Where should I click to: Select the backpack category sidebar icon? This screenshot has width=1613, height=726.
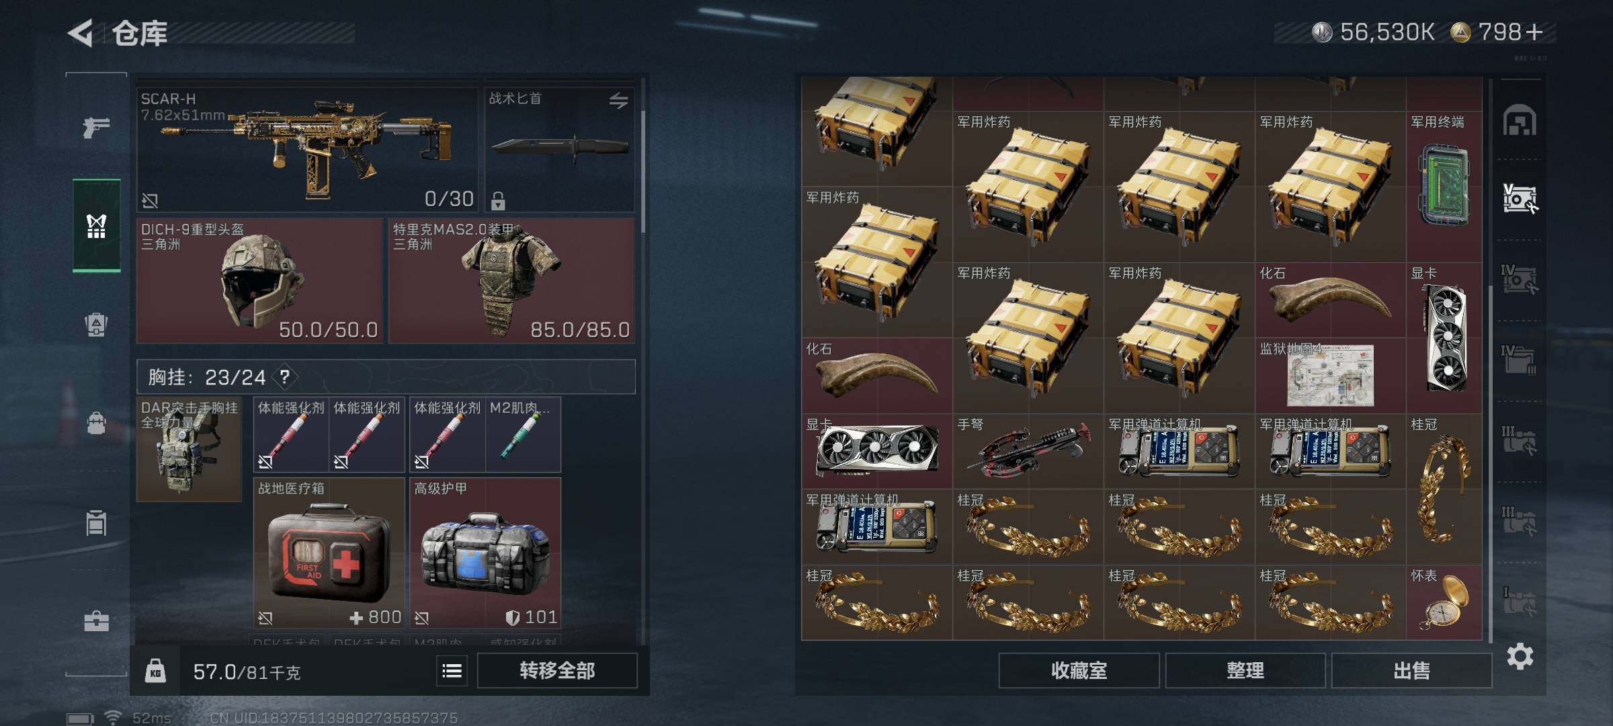96,423
